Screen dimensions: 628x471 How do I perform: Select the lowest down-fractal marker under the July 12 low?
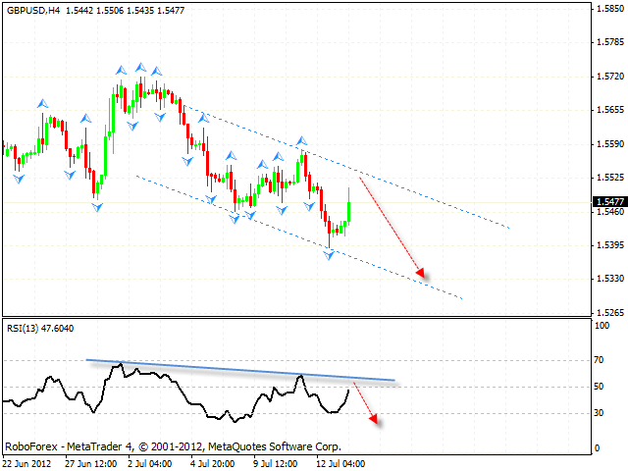point(330,255)
